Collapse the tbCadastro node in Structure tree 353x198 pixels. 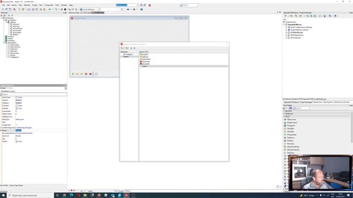coord(4,43)
